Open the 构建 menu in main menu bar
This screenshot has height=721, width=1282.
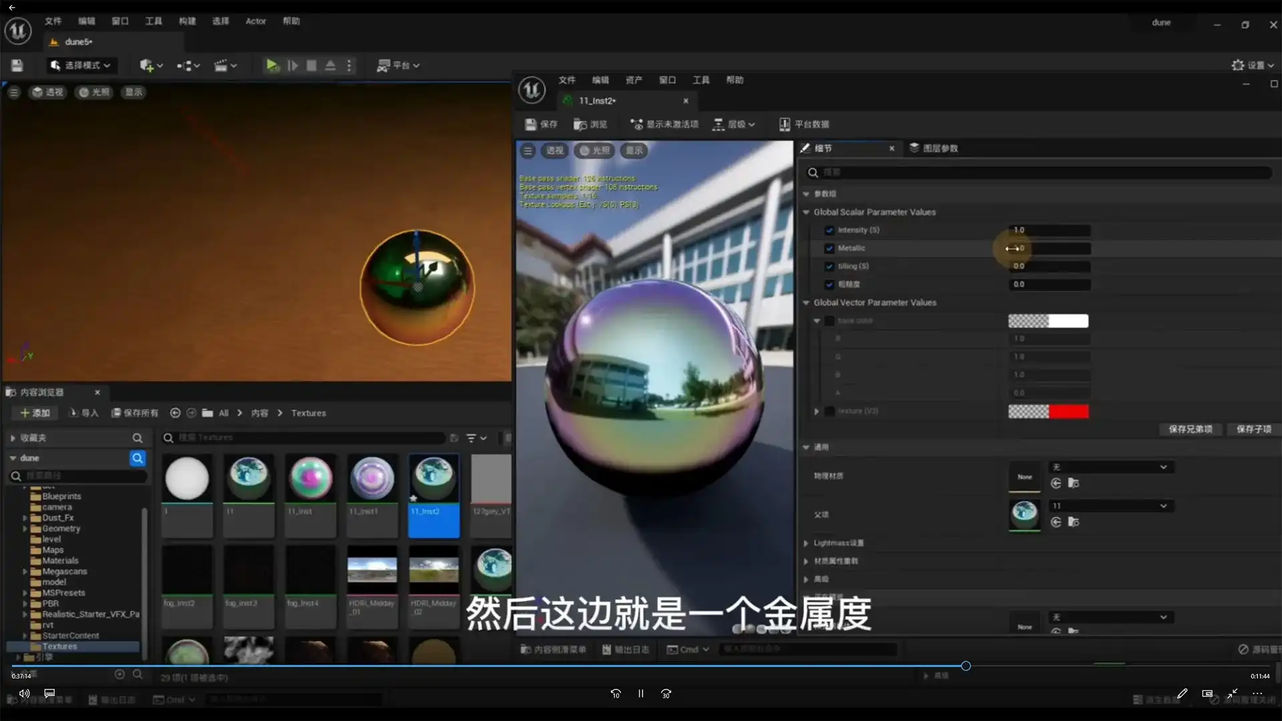pos(187,21)
